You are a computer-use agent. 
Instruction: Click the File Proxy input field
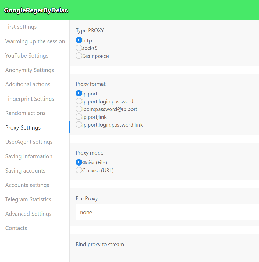(167, 212)
